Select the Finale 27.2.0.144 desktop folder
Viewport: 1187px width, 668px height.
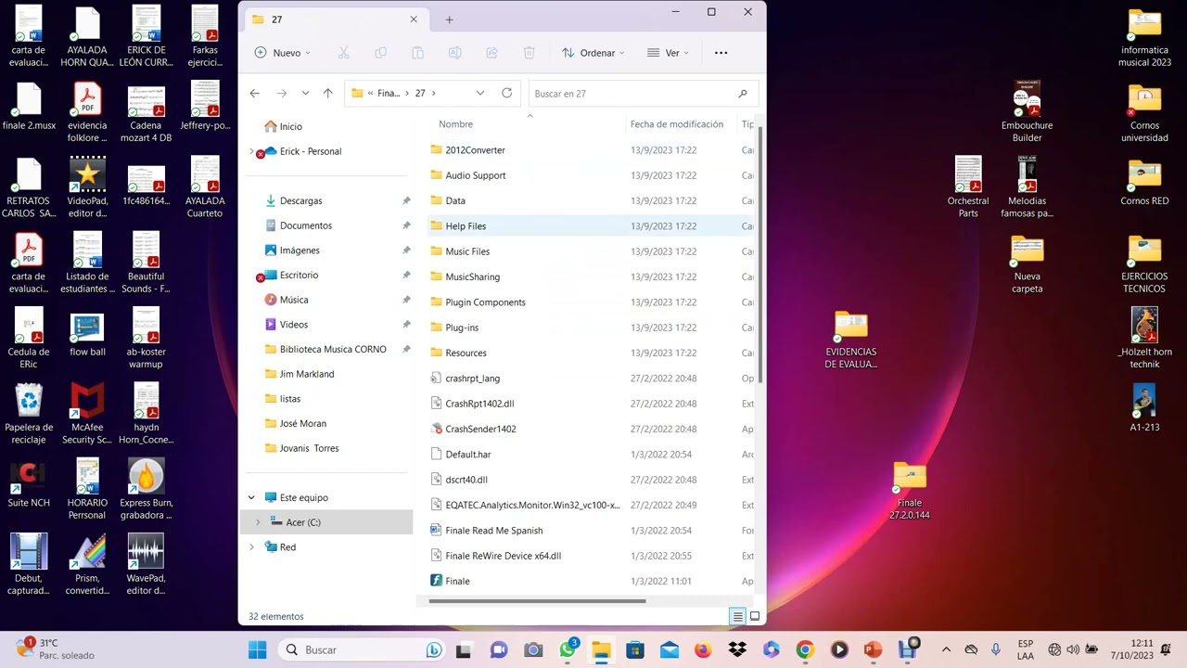click(x=910, y=491)
